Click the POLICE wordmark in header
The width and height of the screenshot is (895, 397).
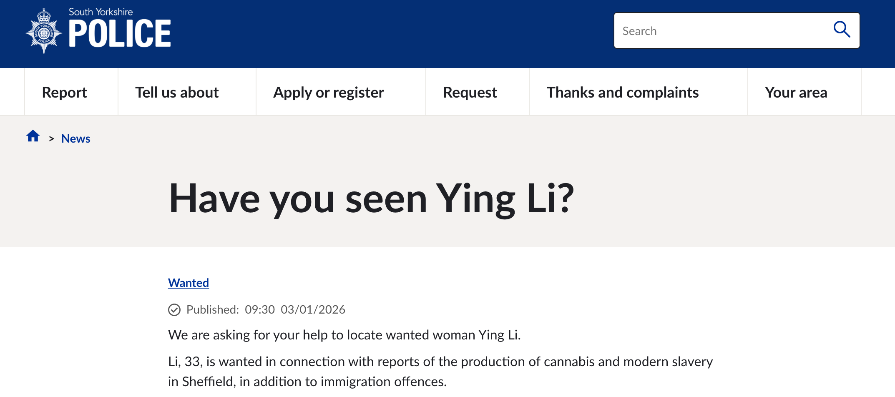[120, 34]
